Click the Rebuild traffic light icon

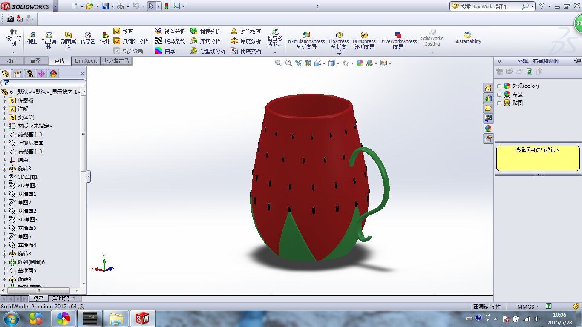click(x=166, y=6)
